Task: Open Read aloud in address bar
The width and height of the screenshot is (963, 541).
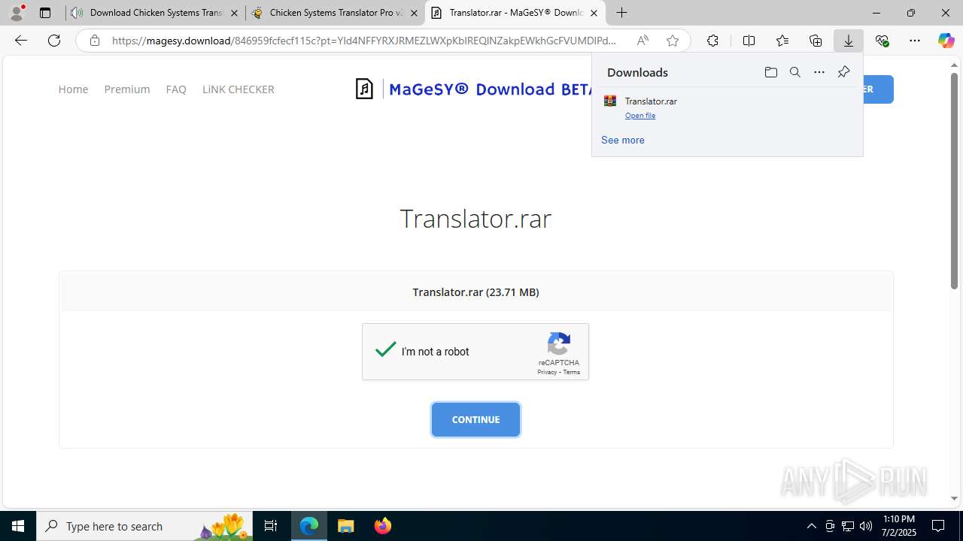Action: coord(643,41)
